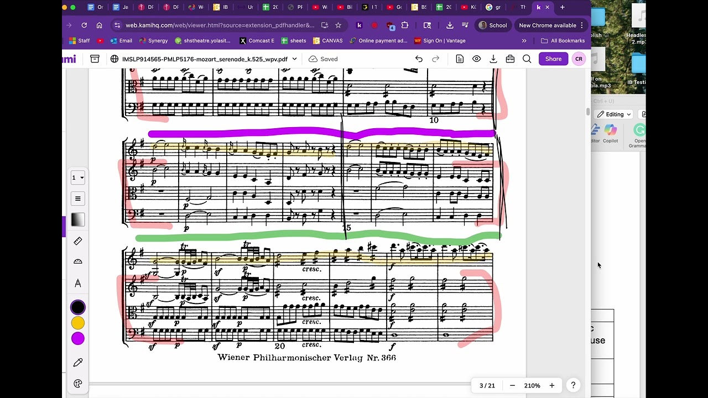Select the gradient opacity swatch tool

[77, 219]
